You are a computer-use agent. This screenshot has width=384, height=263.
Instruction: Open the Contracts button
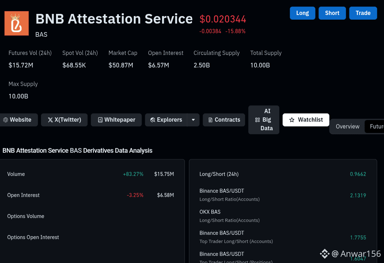224,120
